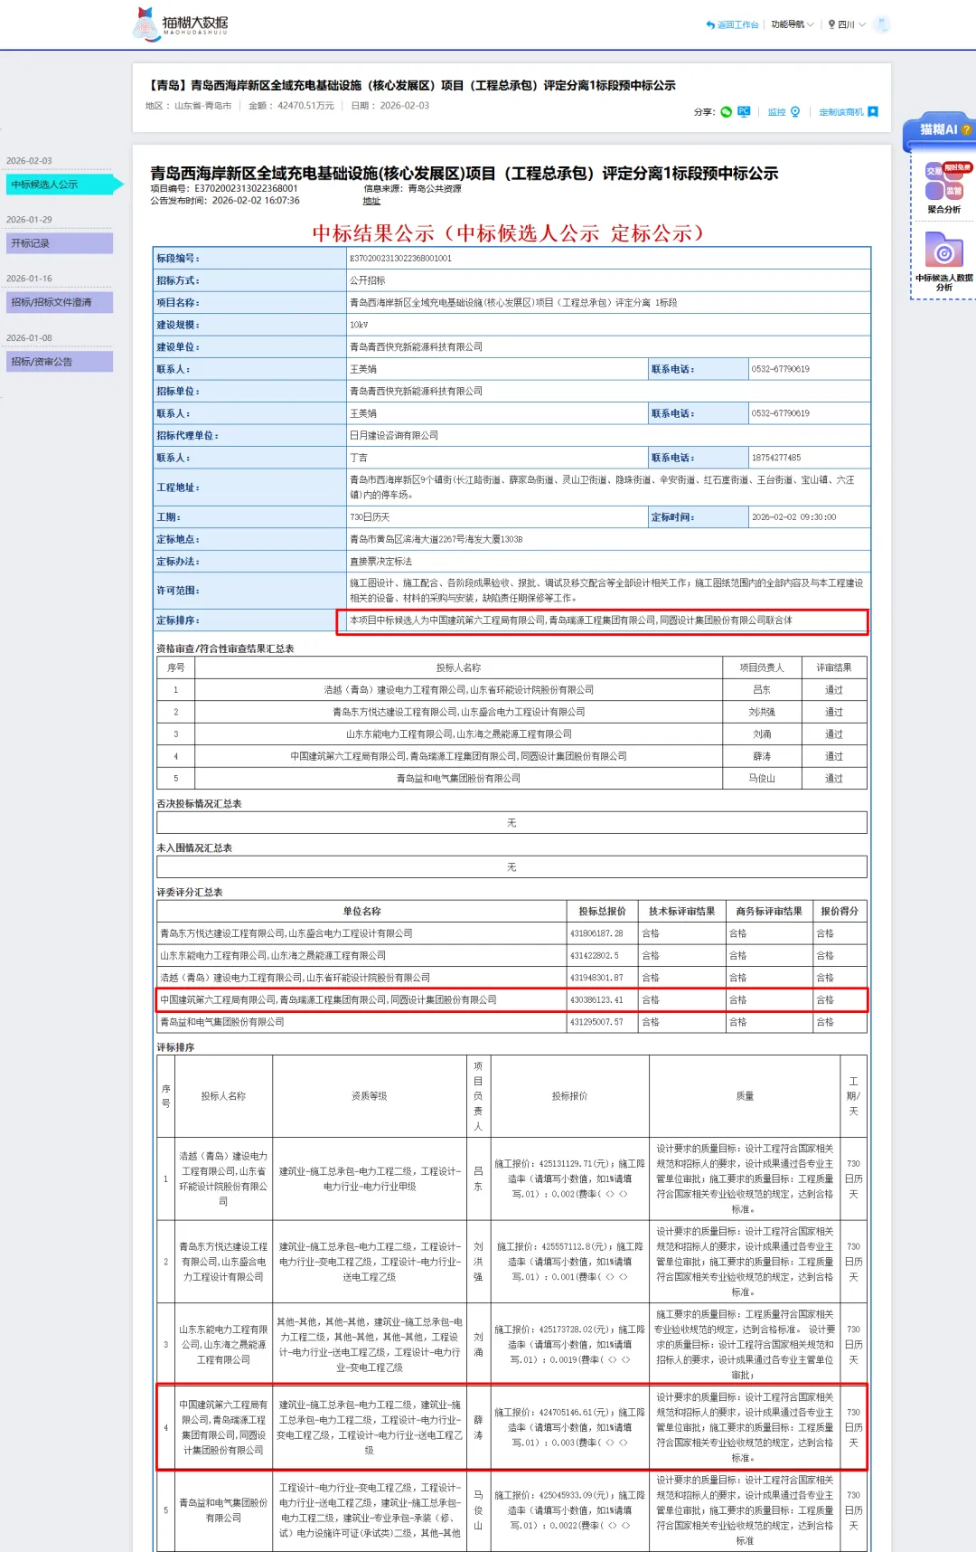
Task: Select 招标/资审公告 in the sidebar
Action: [59, 362]
